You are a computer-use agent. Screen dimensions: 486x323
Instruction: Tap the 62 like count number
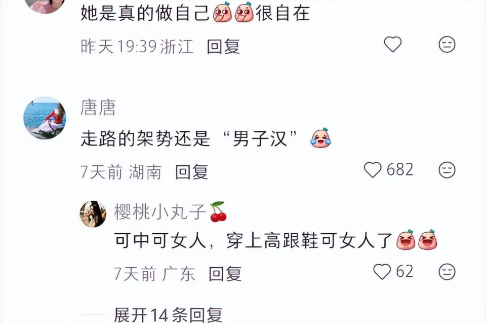[404, 271]
